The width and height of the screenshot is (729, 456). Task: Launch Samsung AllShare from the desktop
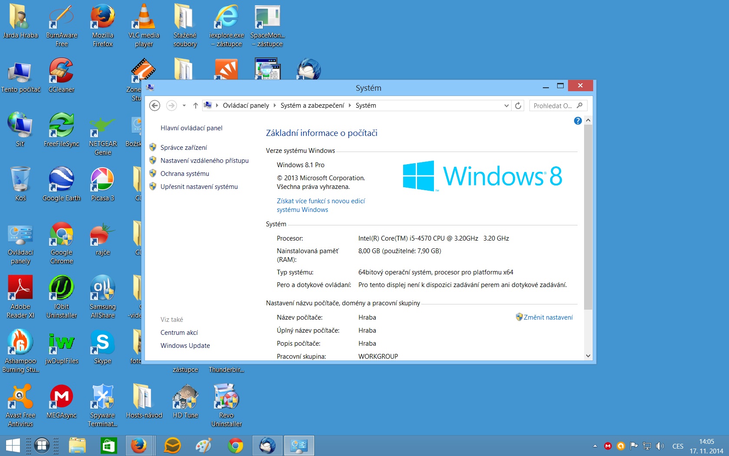click(103, 297)
